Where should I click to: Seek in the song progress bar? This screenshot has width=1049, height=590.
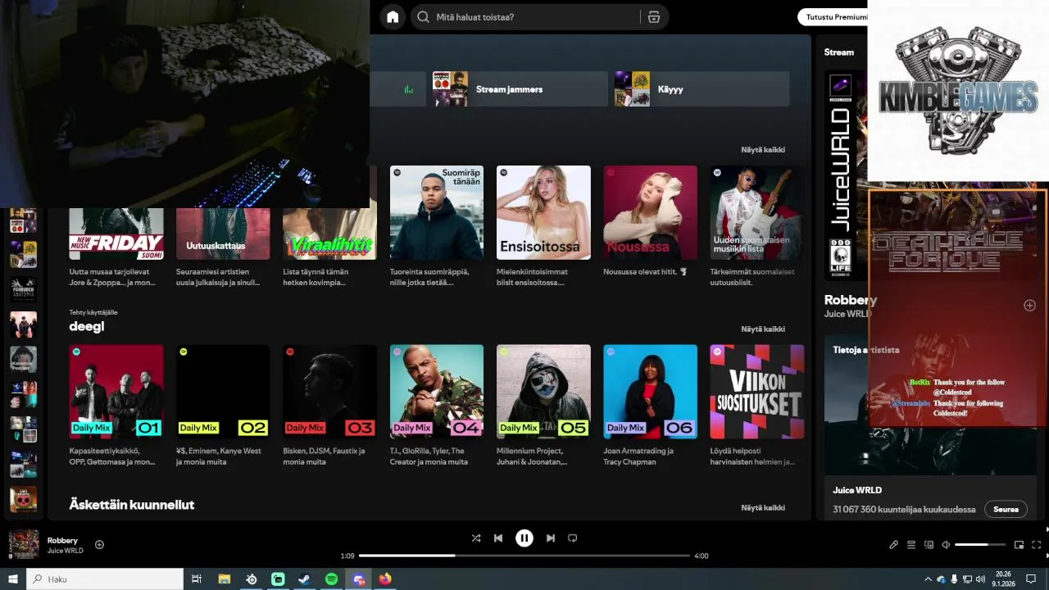coord(524,556)
